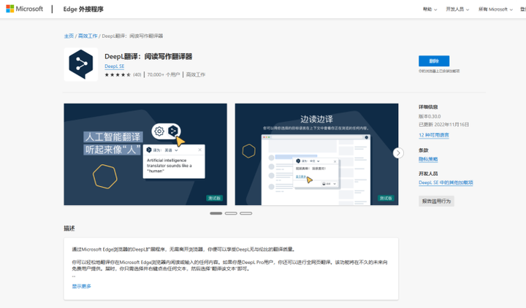Open Edge 外接程序 home link
The image size is (526, 308).
[83, 9]
